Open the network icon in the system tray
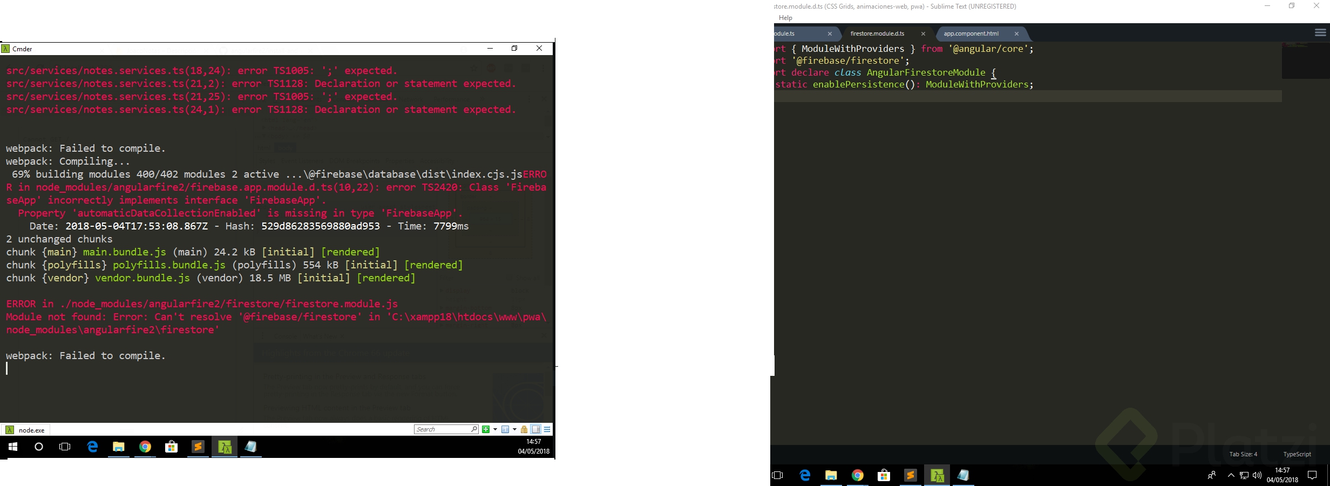 [1244, 475]
